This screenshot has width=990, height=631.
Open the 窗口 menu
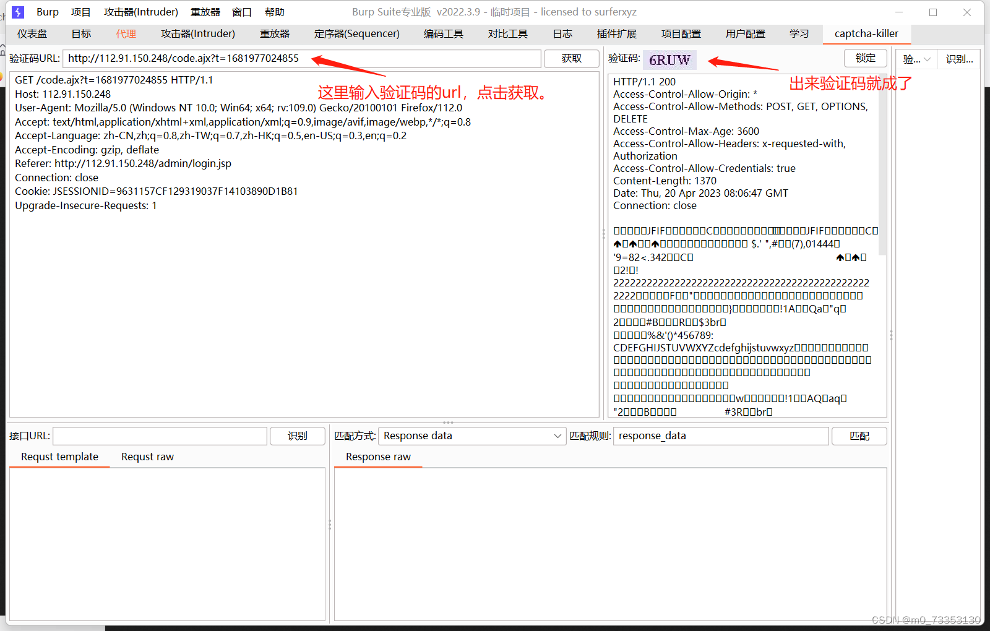point(242,12)
